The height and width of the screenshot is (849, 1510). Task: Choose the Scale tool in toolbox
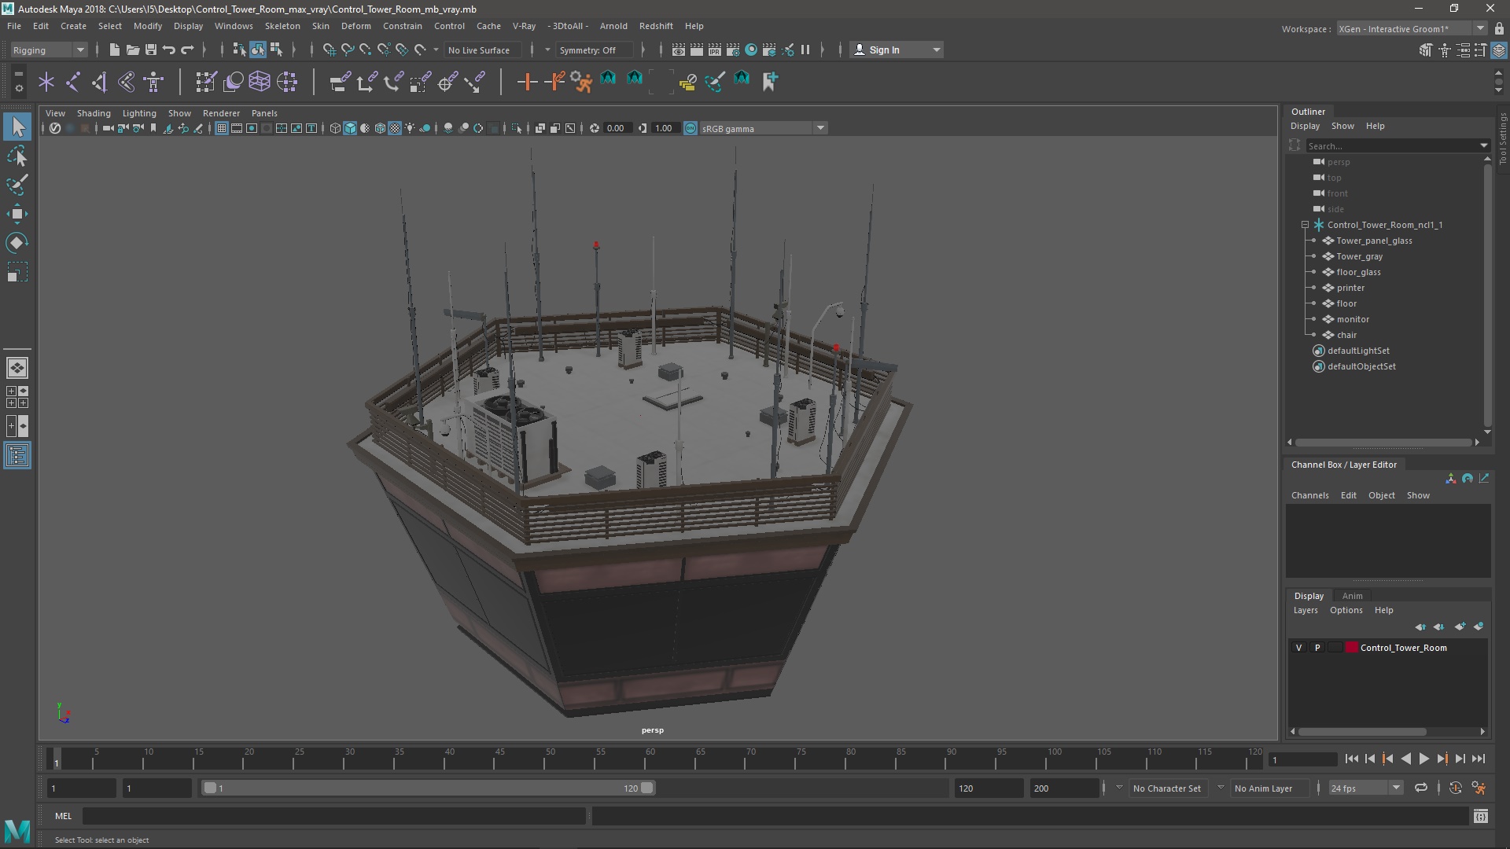coord(17,272)
